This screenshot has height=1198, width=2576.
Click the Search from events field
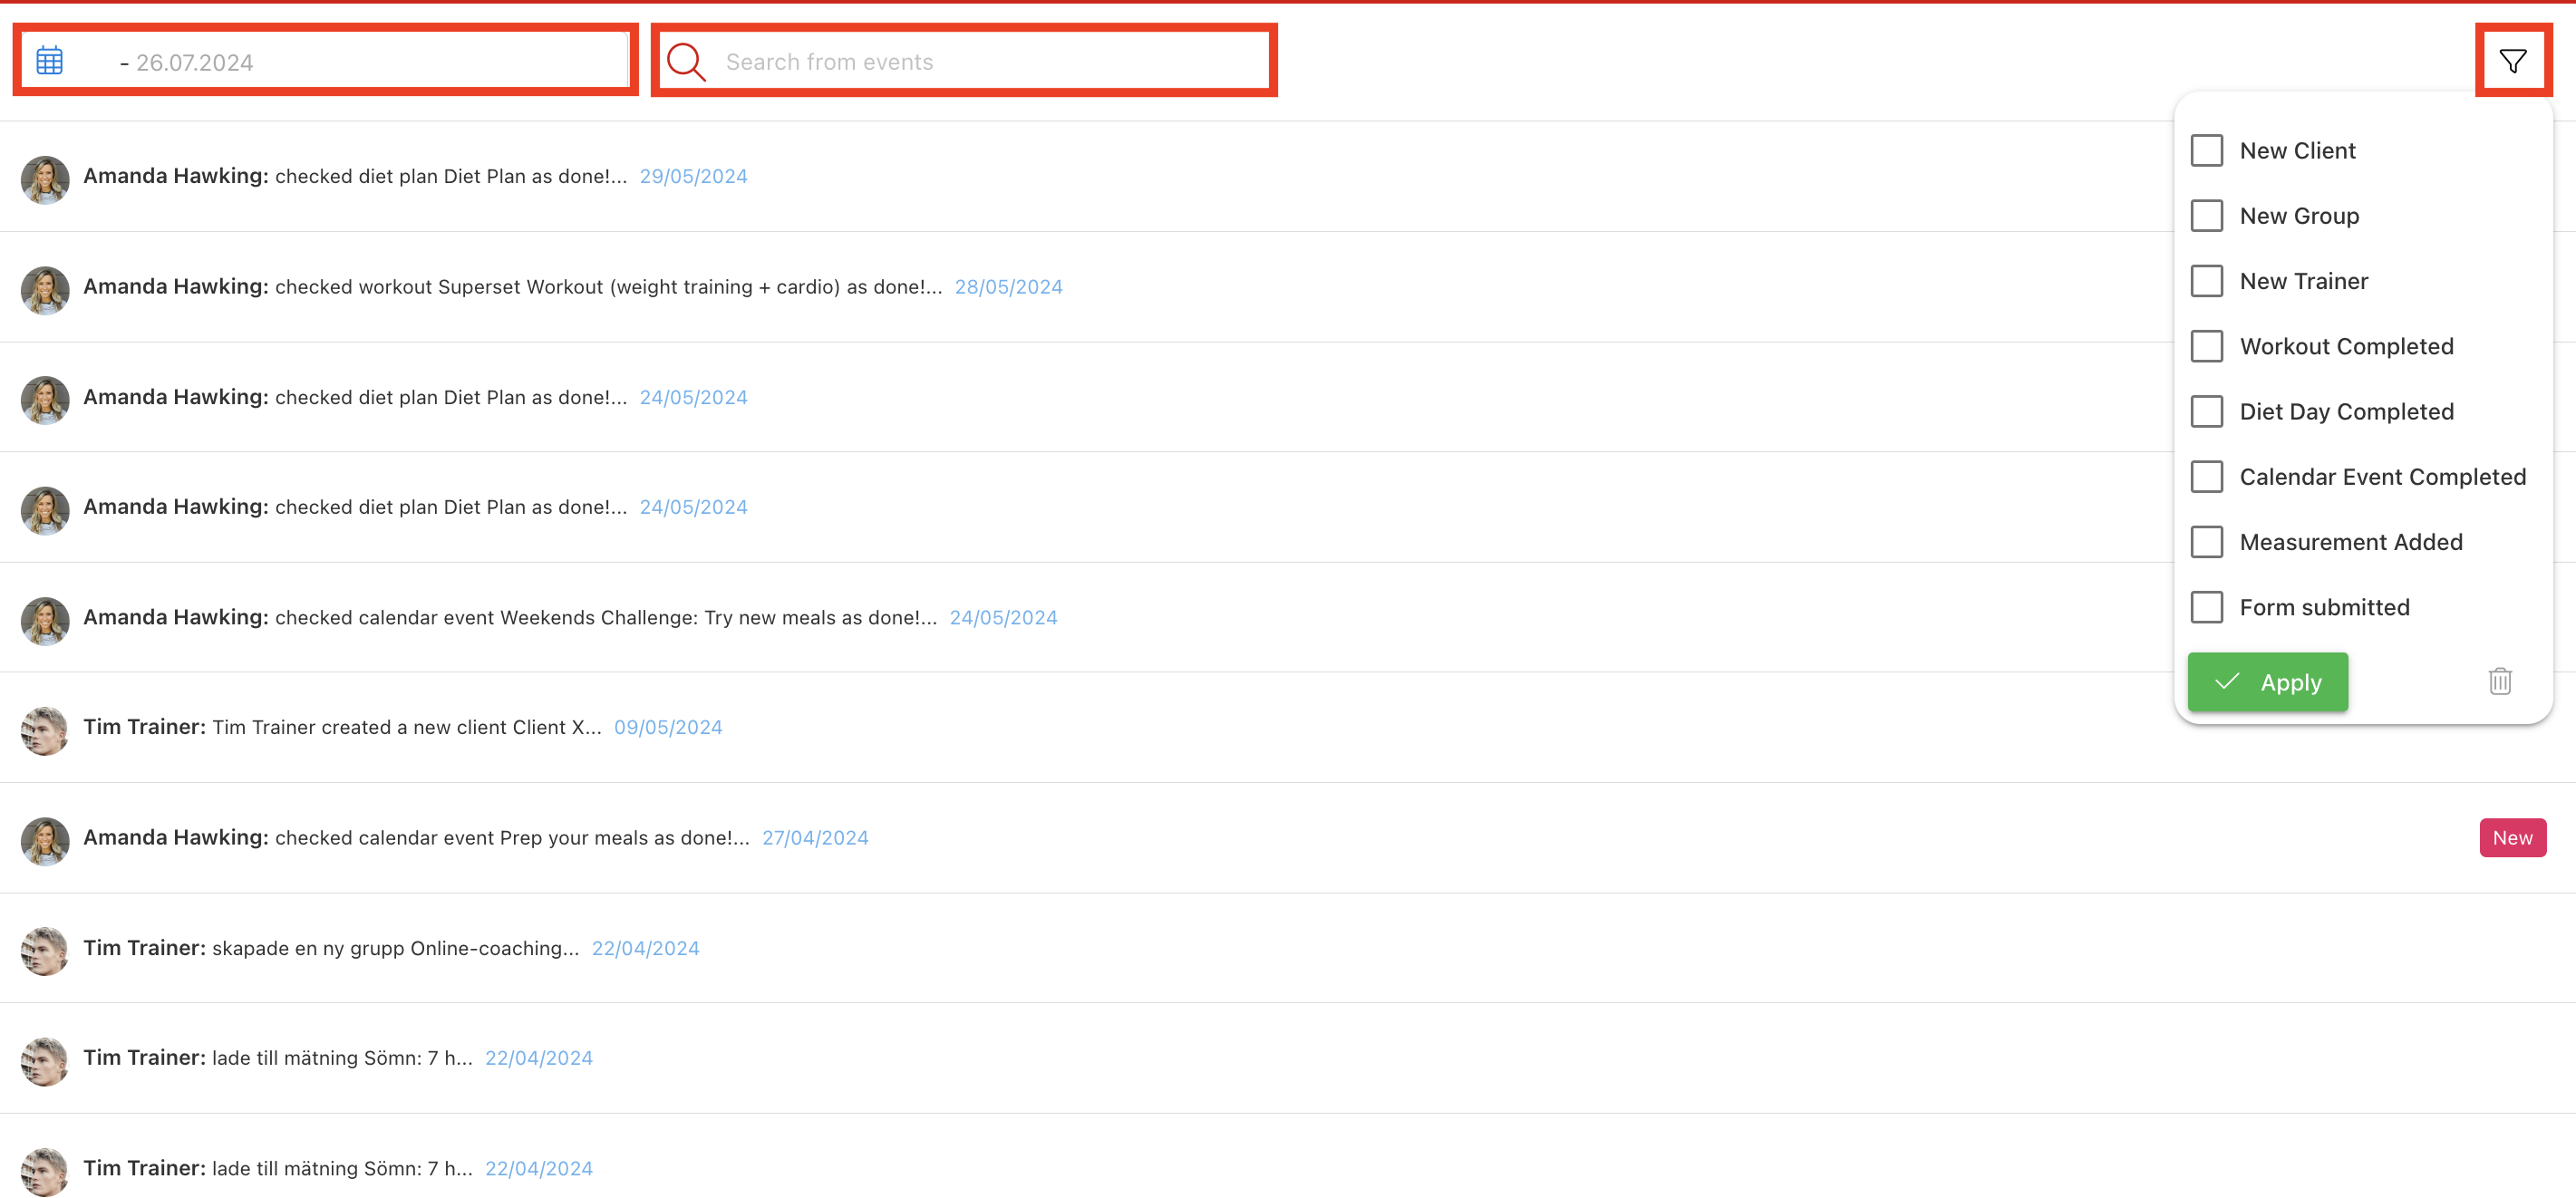tap(964, 61)
